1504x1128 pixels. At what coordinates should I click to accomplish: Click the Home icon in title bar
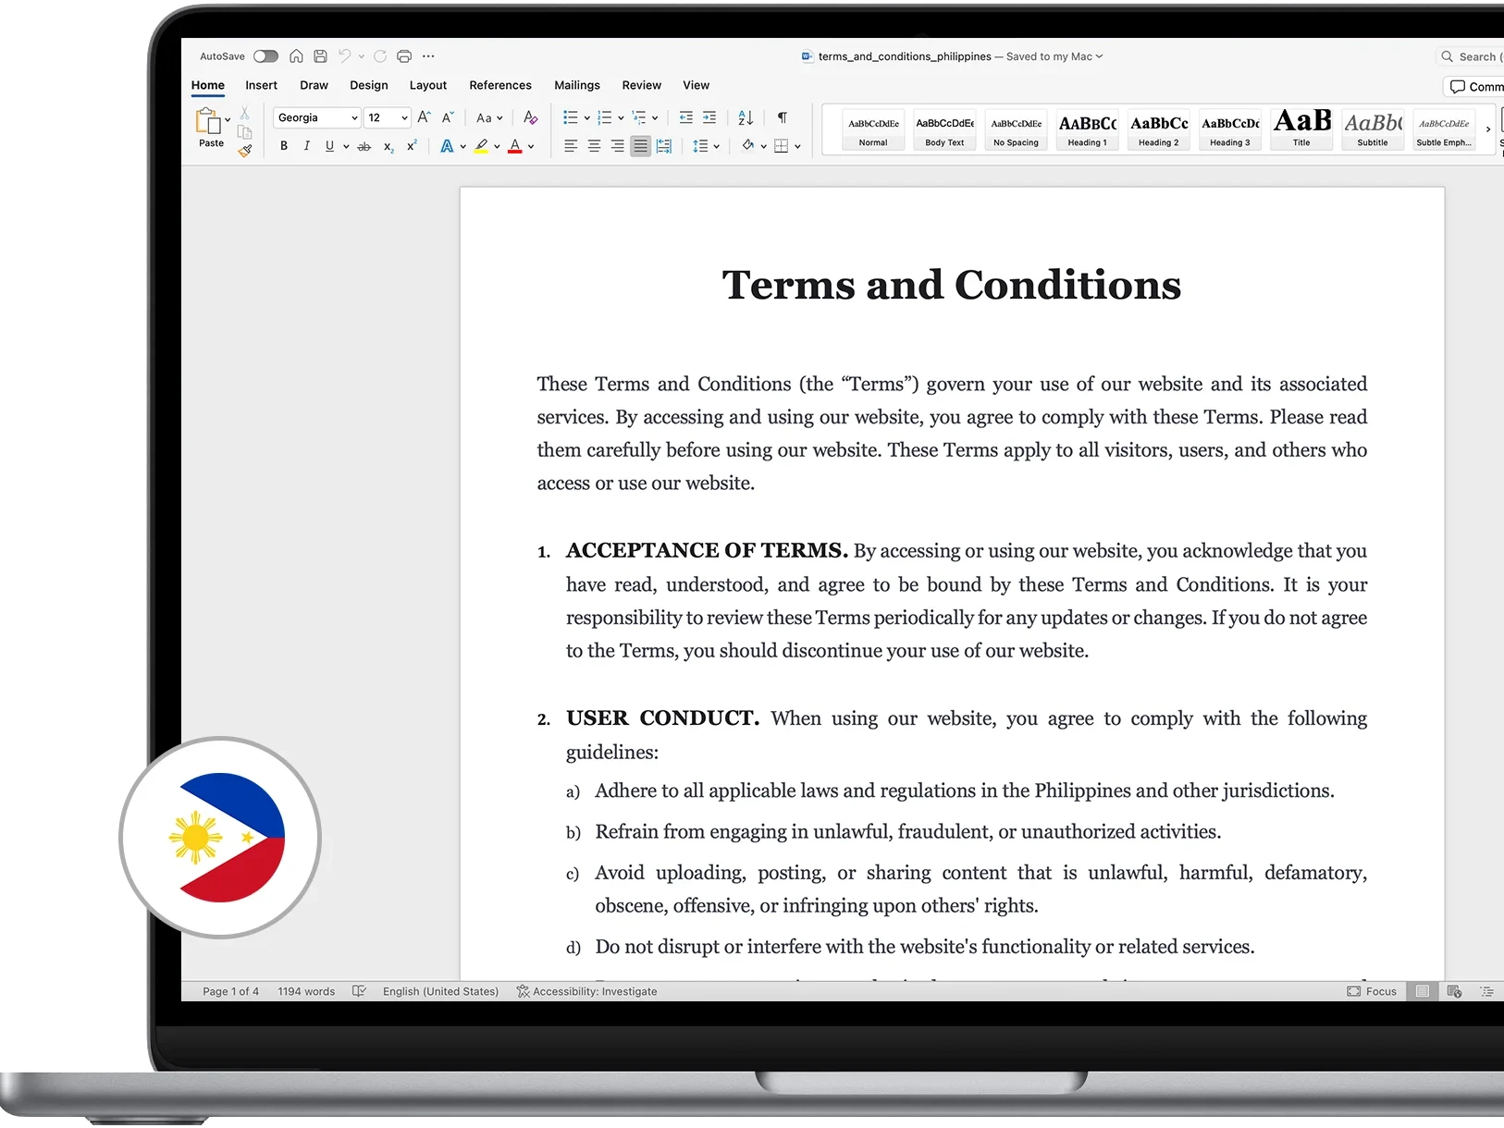pyautogui.click(x=296, y=56)
